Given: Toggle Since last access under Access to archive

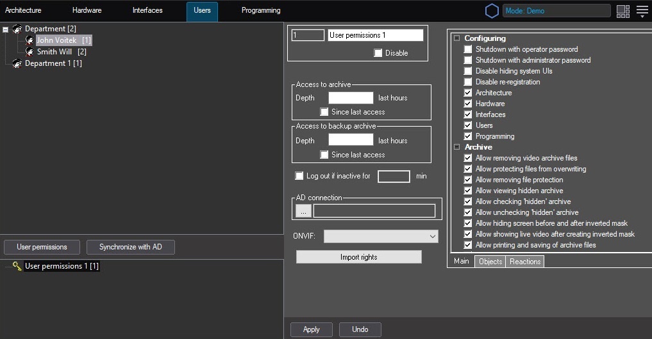Looking at the screenshot, I should coord(324,112).
